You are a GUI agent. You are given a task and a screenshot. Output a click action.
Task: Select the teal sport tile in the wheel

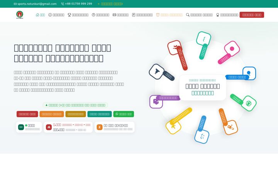[203, 39]
